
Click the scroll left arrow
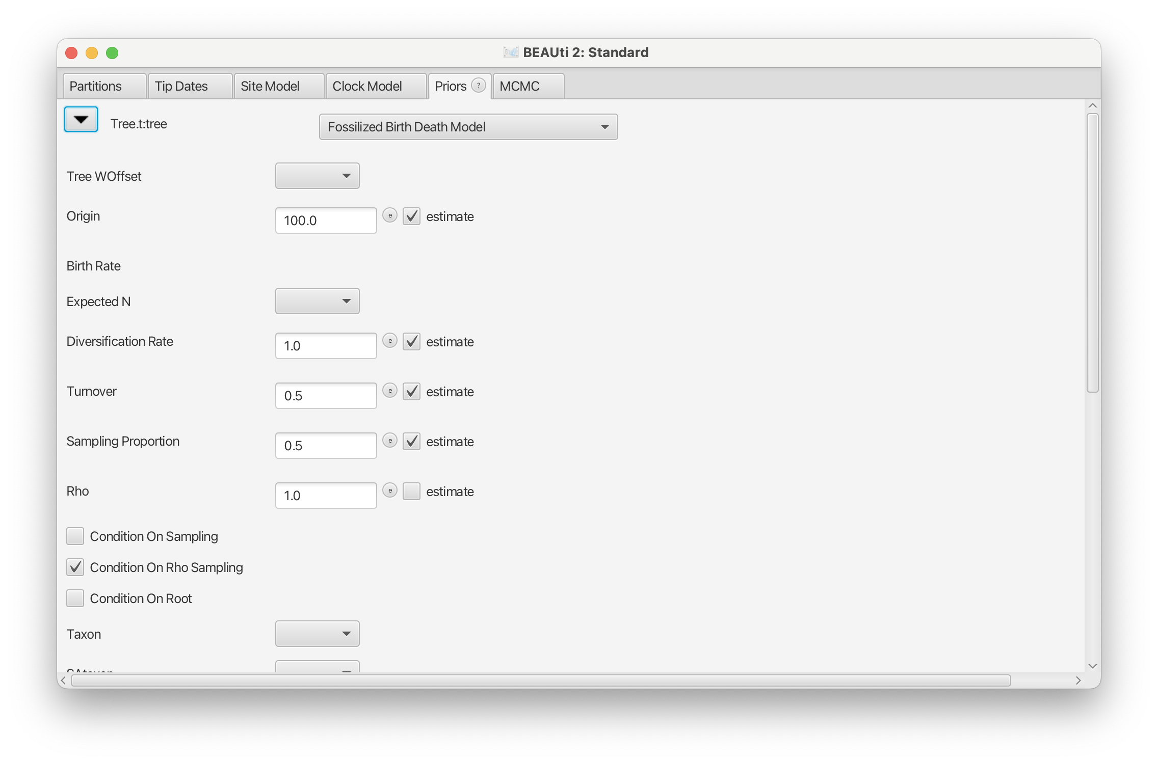64,680
